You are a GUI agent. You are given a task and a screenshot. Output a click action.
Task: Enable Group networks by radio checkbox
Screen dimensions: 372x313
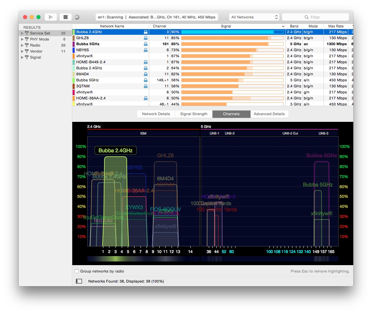(77, 271)
